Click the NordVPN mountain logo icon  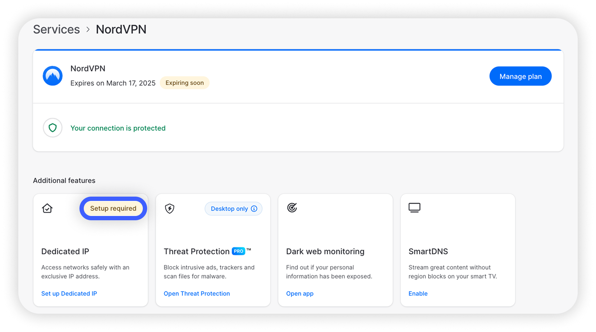click(x=52, y=76)
